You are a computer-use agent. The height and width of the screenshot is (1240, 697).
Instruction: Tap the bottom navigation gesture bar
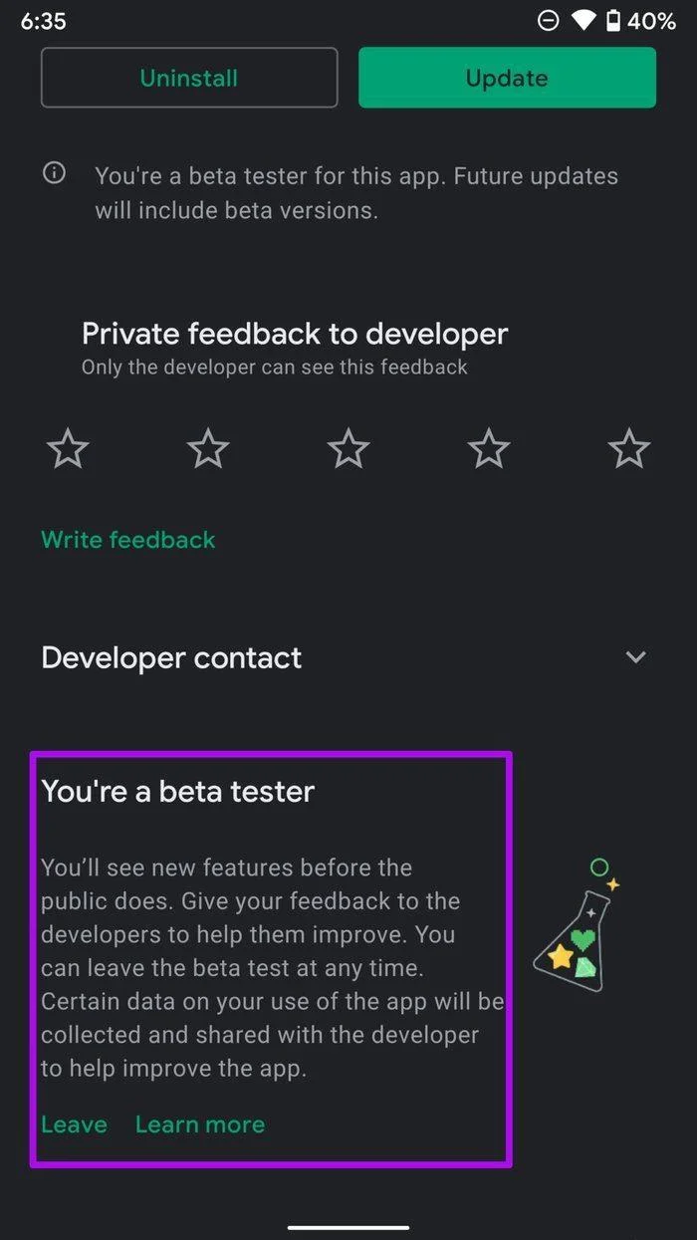tap(348, 1227)
